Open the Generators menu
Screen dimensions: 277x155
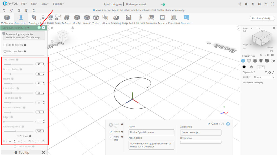click(21, 19)
